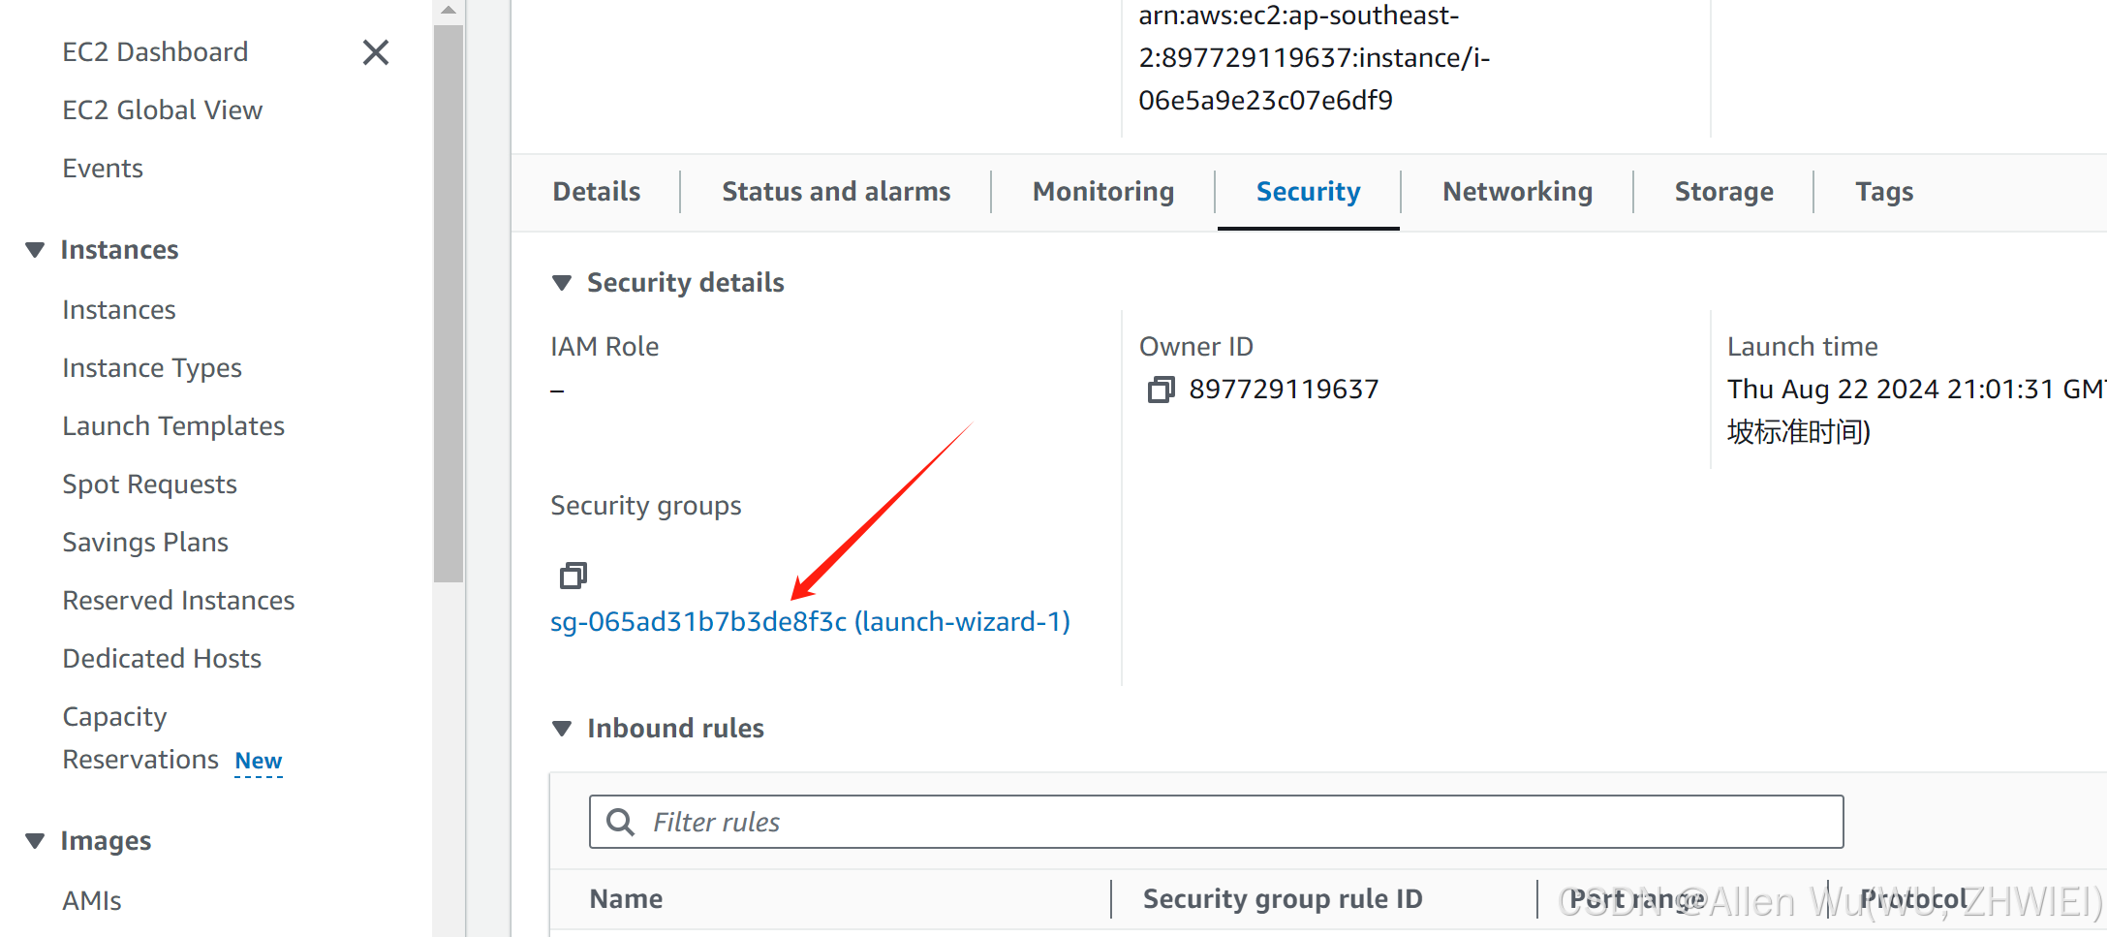Open security group sg-065ad31b7b3de8f3c link
The image size is (2107, 937).
(810, 622)
